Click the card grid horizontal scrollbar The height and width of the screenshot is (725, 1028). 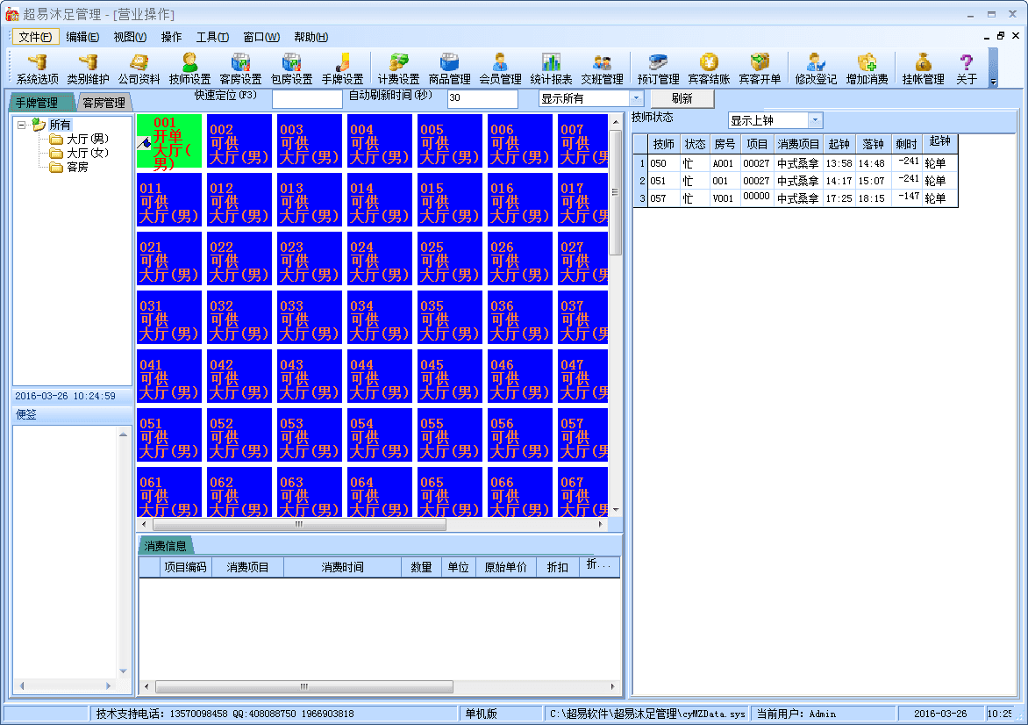[x=298, y=524]
